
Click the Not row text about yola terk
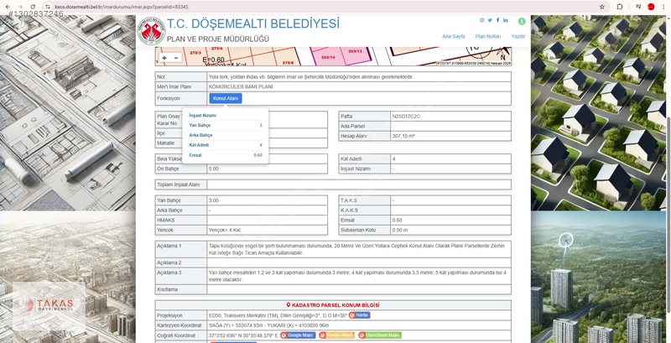[310, 77]
